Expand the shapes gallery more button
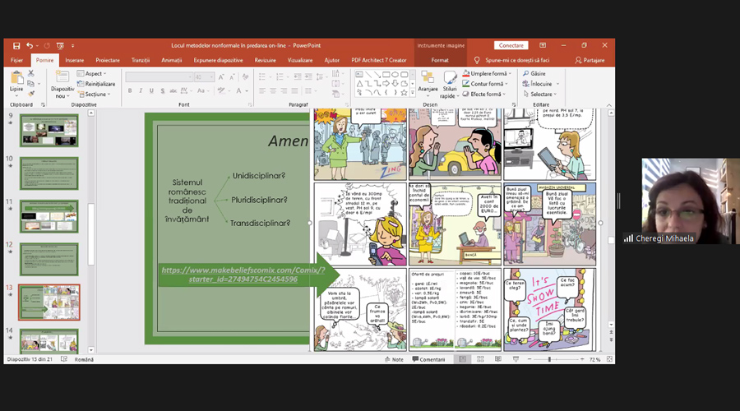 (413, 93)
